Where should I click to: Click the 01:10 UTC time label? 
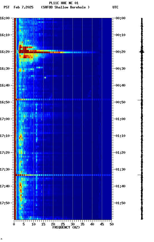pos(121,136)
